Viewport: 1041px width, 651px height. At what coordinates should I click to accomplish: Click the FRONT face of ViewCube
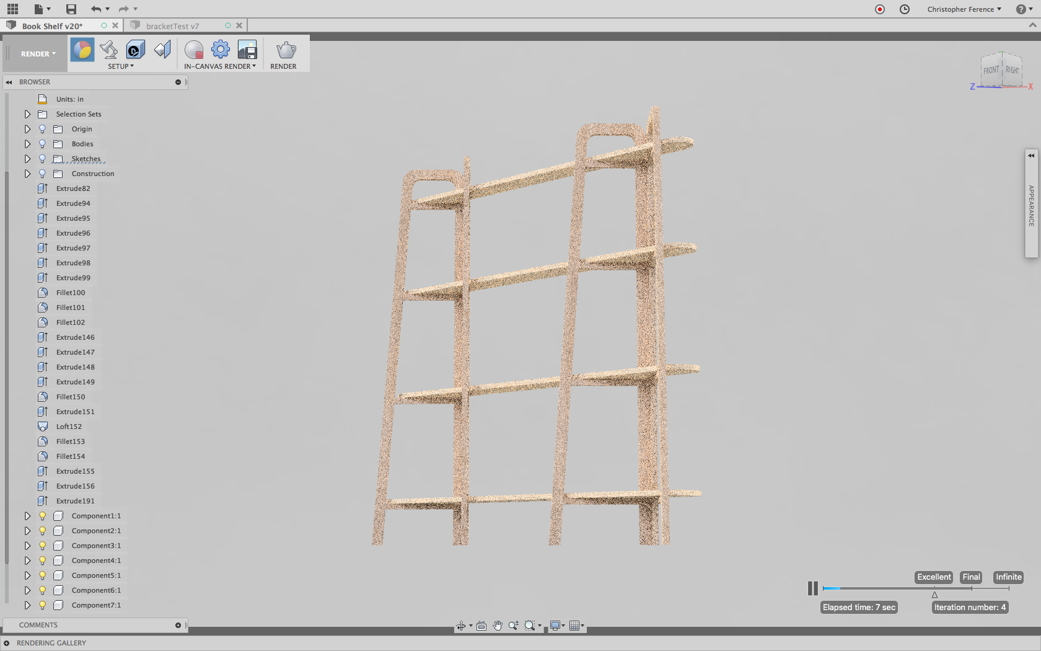pyautogui.click(x=991, y=71)
